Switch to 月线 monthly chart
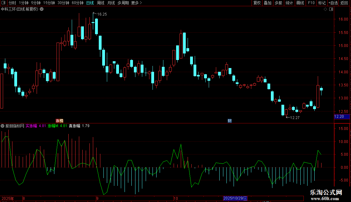Viewport: 351px width, 202px height. pyautogui.click(x=111, y=3)
